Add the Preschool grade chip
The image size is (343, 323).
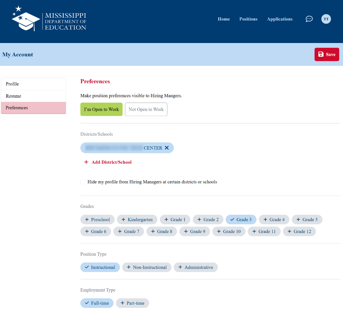click(97, 219)
